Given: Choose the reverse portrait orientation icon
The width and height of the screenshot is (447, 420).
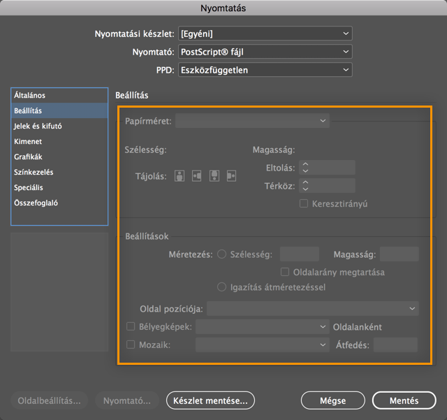Looking at the screenshot, I should tap(214, 176).
